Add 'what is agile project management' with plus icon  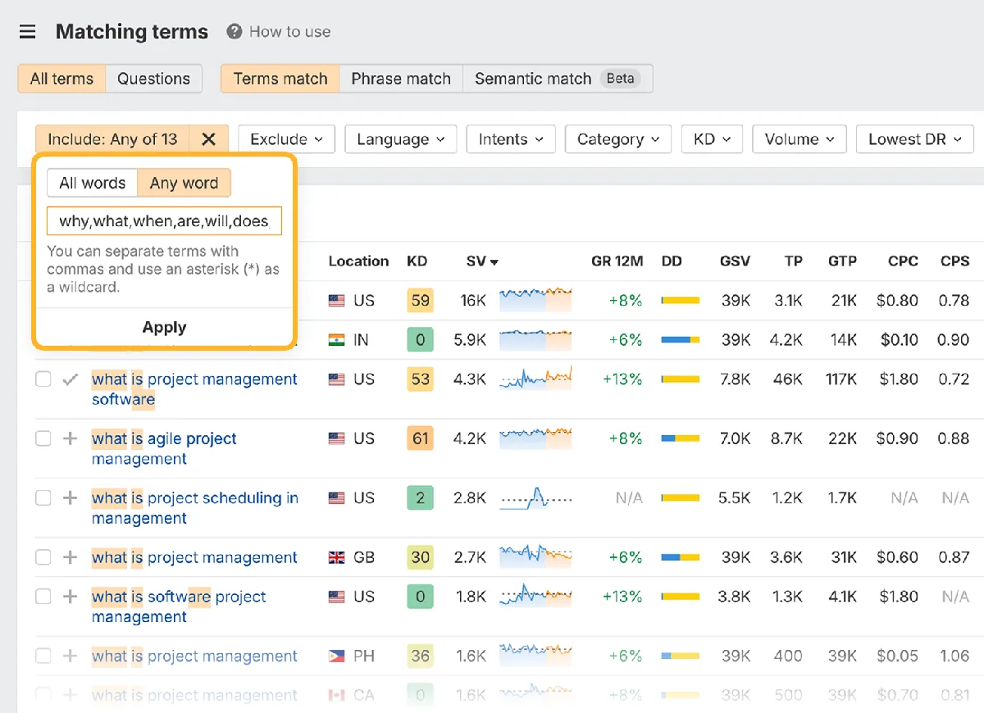(71, 438)
